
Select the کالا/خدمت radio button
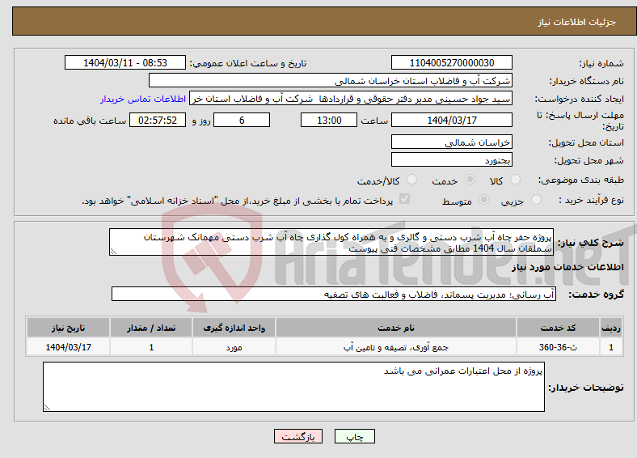[x=411, y=180]
